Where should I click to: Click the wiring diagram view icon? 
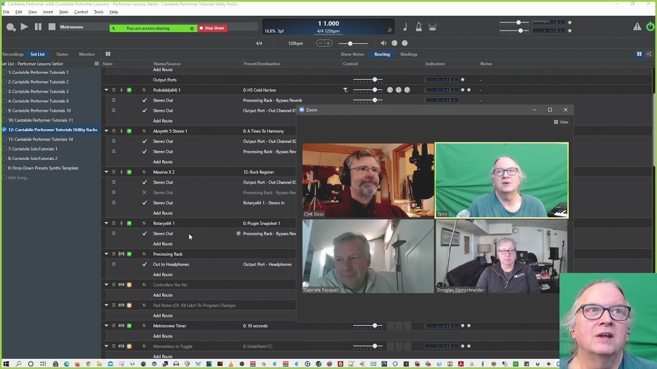[649, 54]
